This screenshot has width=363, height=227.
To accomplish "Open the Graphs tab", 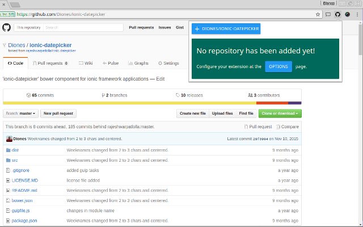I will point(138,63).
